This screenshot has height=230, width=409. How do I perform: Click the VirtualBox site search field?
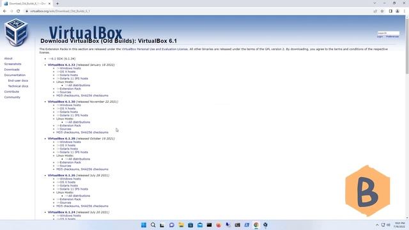click(389, 33)
